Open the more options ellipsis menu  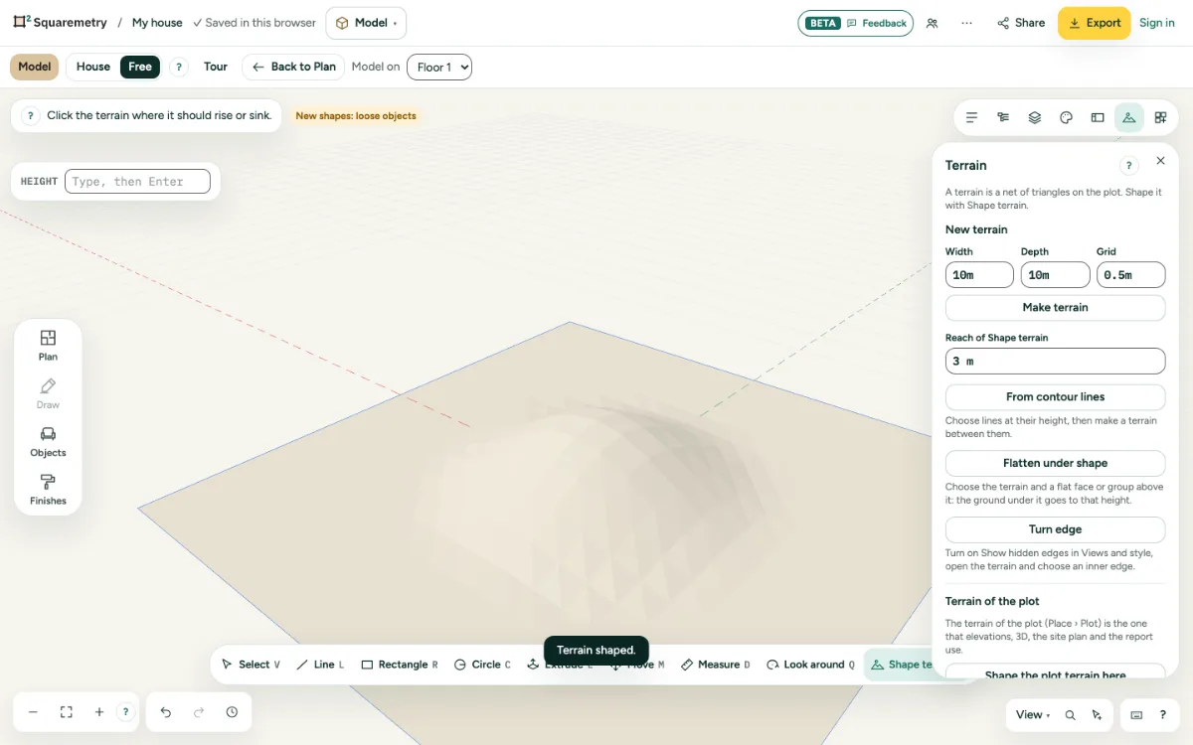tap(966, 23)
